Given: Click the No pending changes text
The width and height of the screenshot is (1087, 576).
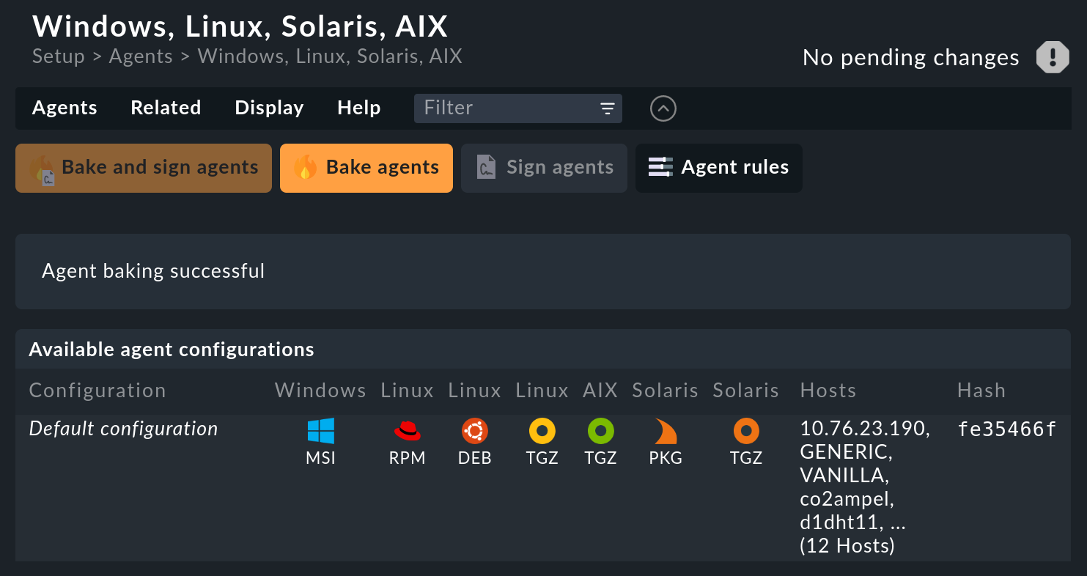Looking at the screenshot, I should pos(911,58).
